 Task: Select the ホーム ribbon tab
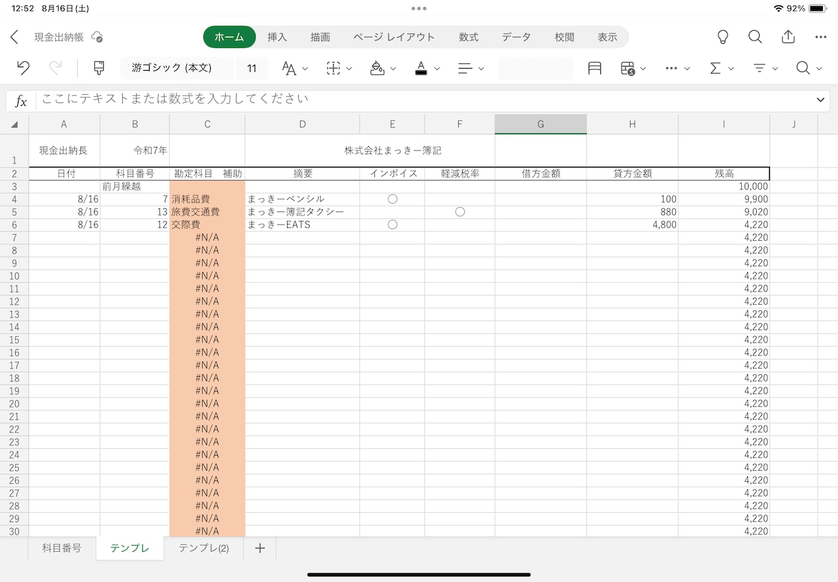pyautogui.click(x=229, y=37)
